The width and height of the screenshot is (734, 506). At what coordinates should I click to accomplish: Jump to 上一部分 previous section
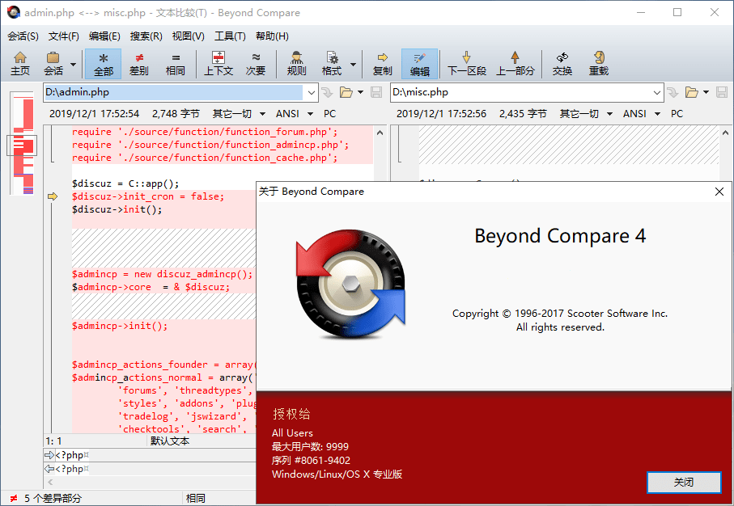pyautogui.click(x=515, y=64)
